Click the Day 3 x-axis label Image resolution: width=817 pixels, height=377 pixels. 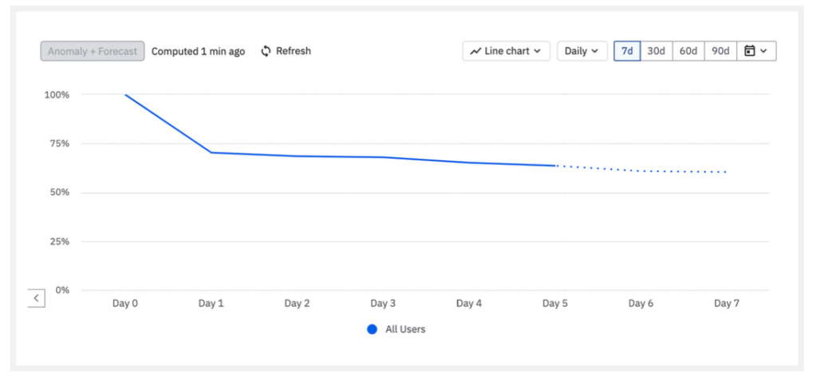pos(383,304)
